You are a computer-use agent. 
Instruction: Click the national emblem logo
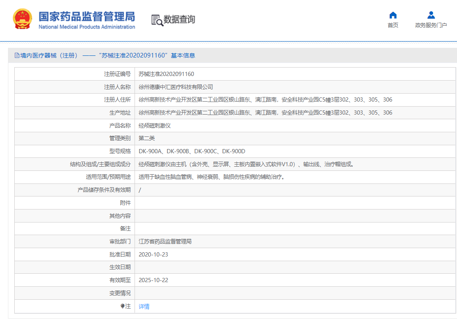point(22,19)
